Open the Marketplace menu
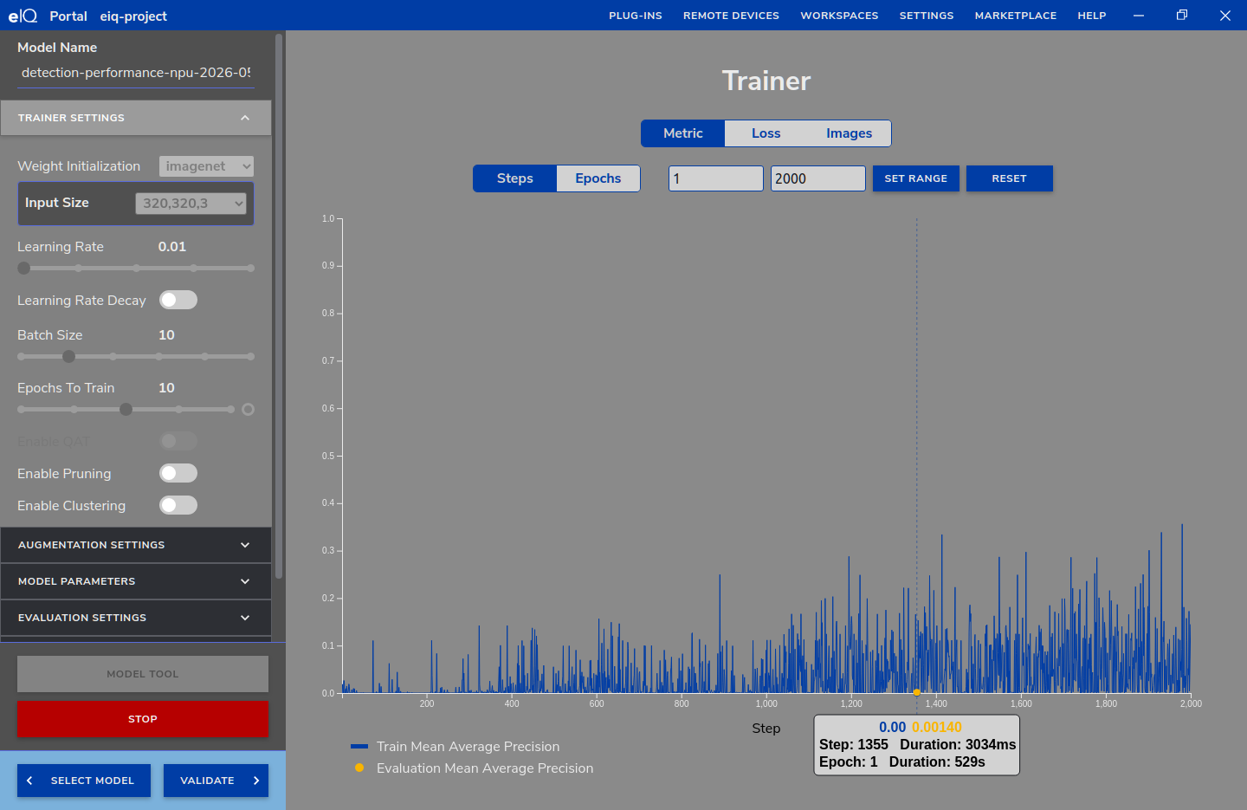1247x810 pixels. (1016, 16)
